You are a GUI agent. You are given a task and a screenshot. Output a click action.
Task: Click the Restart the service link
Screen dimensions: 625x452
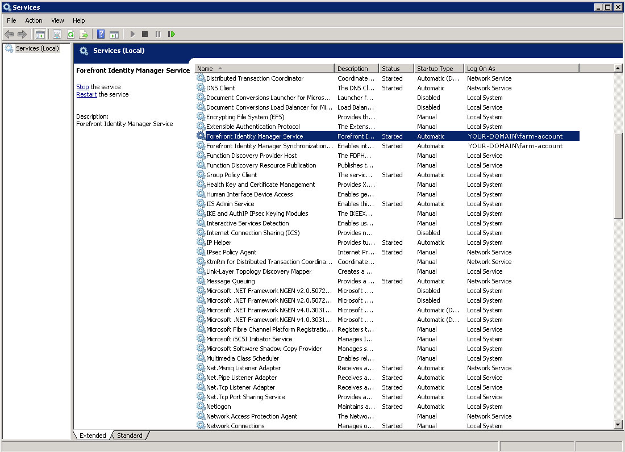(x=86, y=94)
